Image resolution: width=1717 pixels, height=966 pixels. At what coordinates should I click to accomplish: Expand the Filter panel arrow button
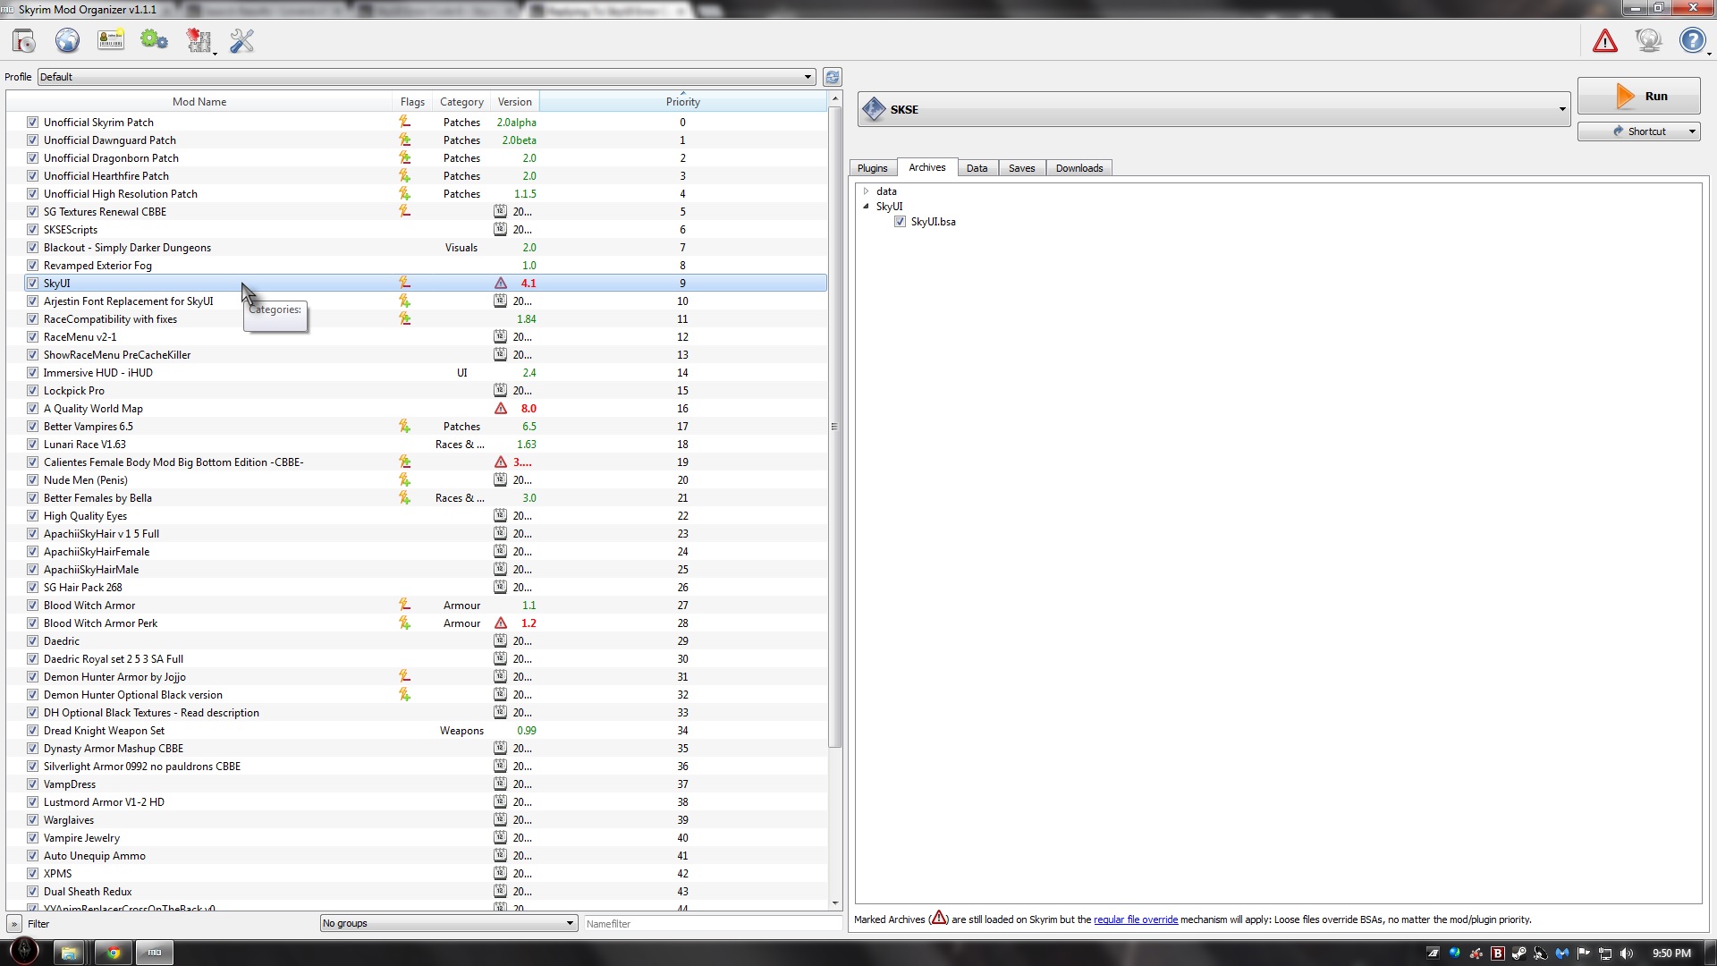tap(13, 923)
